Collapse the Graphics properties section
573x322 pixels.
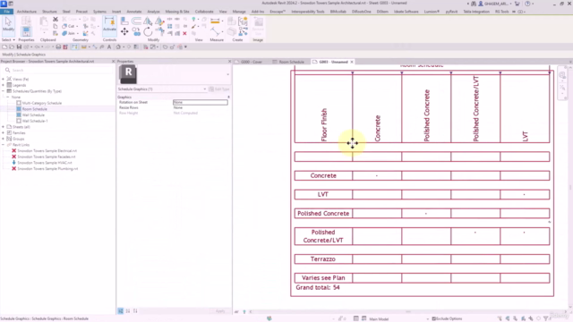coord(229,97)
